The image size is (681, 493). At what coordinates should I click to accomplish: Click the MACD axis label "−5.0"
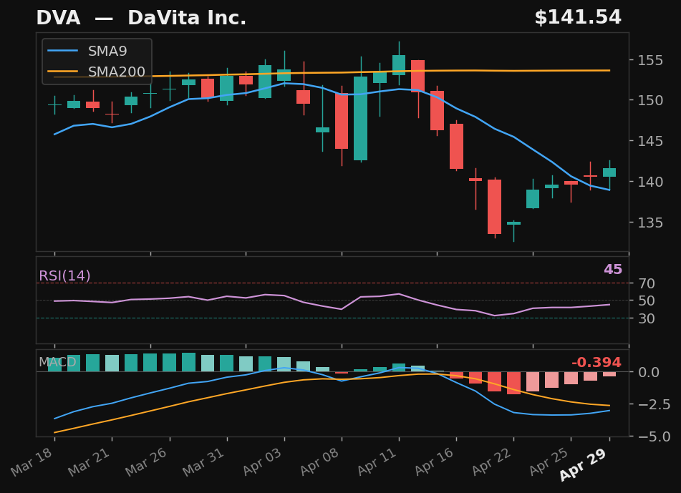[x=654, y=436]
